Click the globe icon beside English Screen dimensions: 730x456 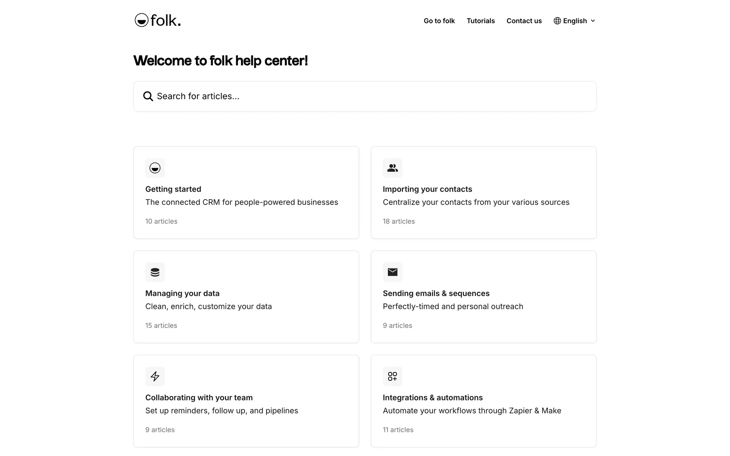557,21
